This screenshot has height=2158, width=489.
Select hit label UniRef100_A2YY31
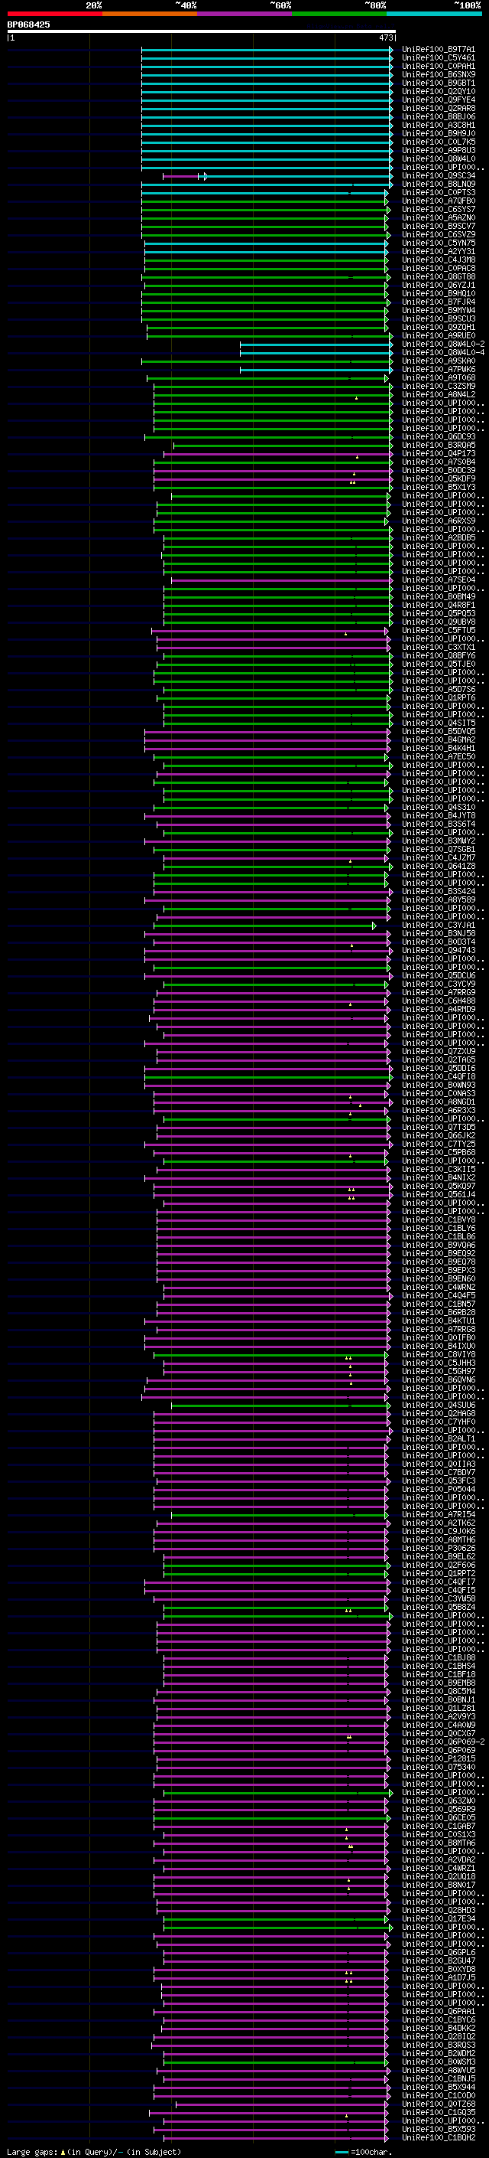point(438,251)
